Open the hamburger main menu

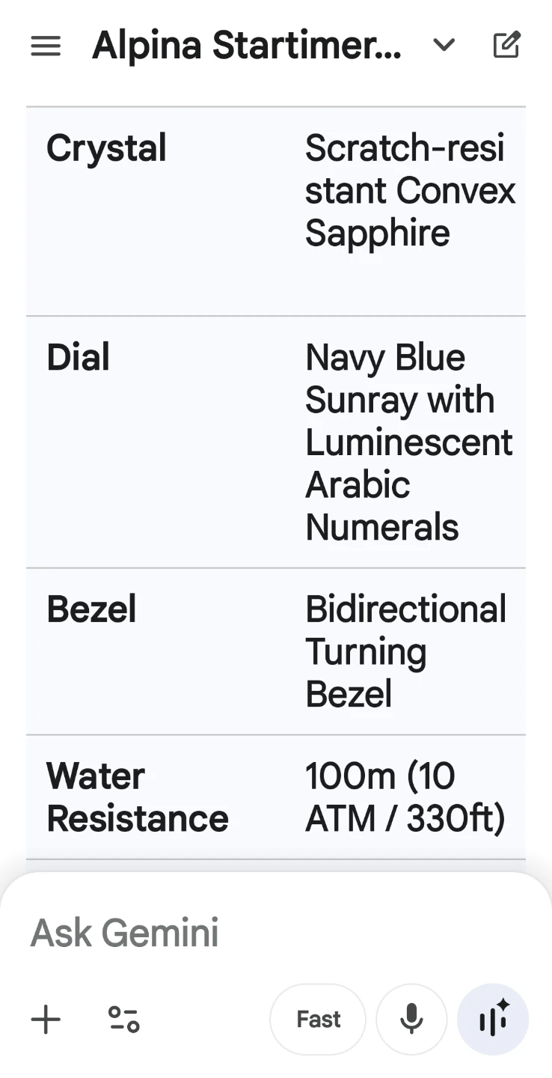pyautogui.click(x=46, y=46)
